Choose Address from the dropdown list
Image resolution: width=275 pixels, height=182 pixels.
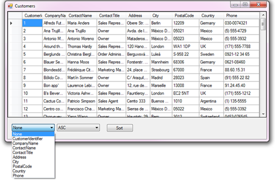coord(33,157)
